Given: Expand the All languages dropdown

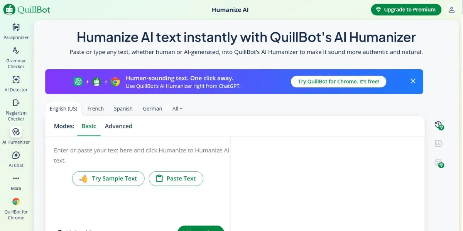Looking at the screenshot, I should coord(177,109).
